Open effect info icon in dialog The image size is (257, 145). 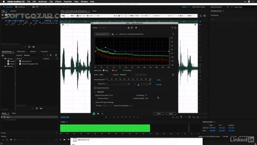click(175, 27)
